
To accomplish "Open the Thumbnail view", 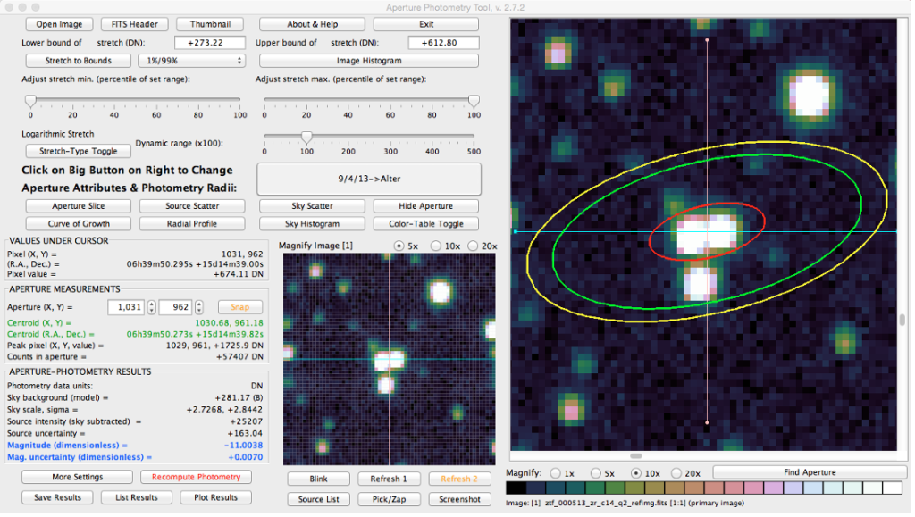I will 210,24.
